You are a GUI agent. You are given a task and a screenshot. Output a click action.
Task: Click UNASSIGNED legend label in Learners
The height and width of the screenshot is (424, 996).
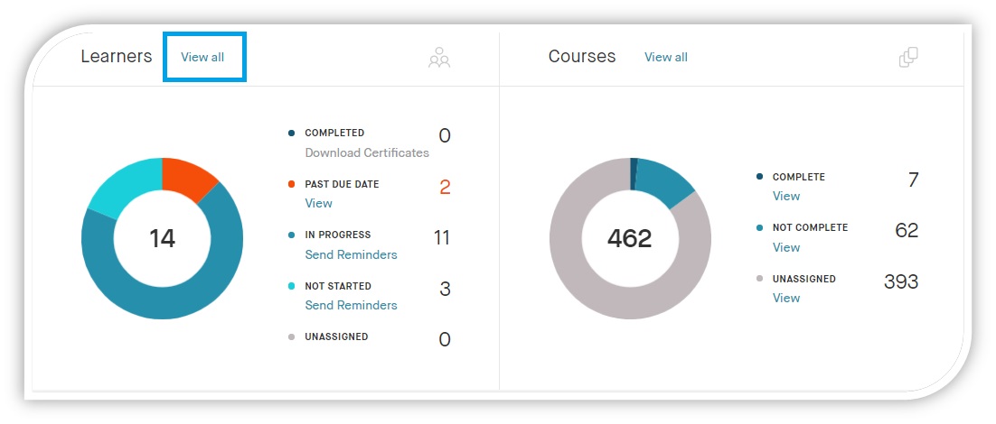pos(336,337)
